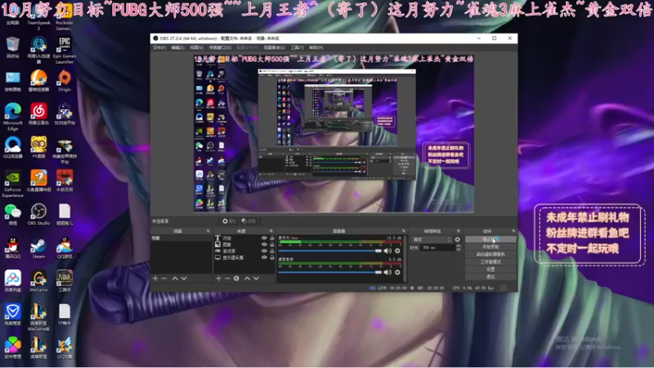Enable Studio Mode (工作室模式) button
Screen dimensions: 654x368
tap(490, 262)
